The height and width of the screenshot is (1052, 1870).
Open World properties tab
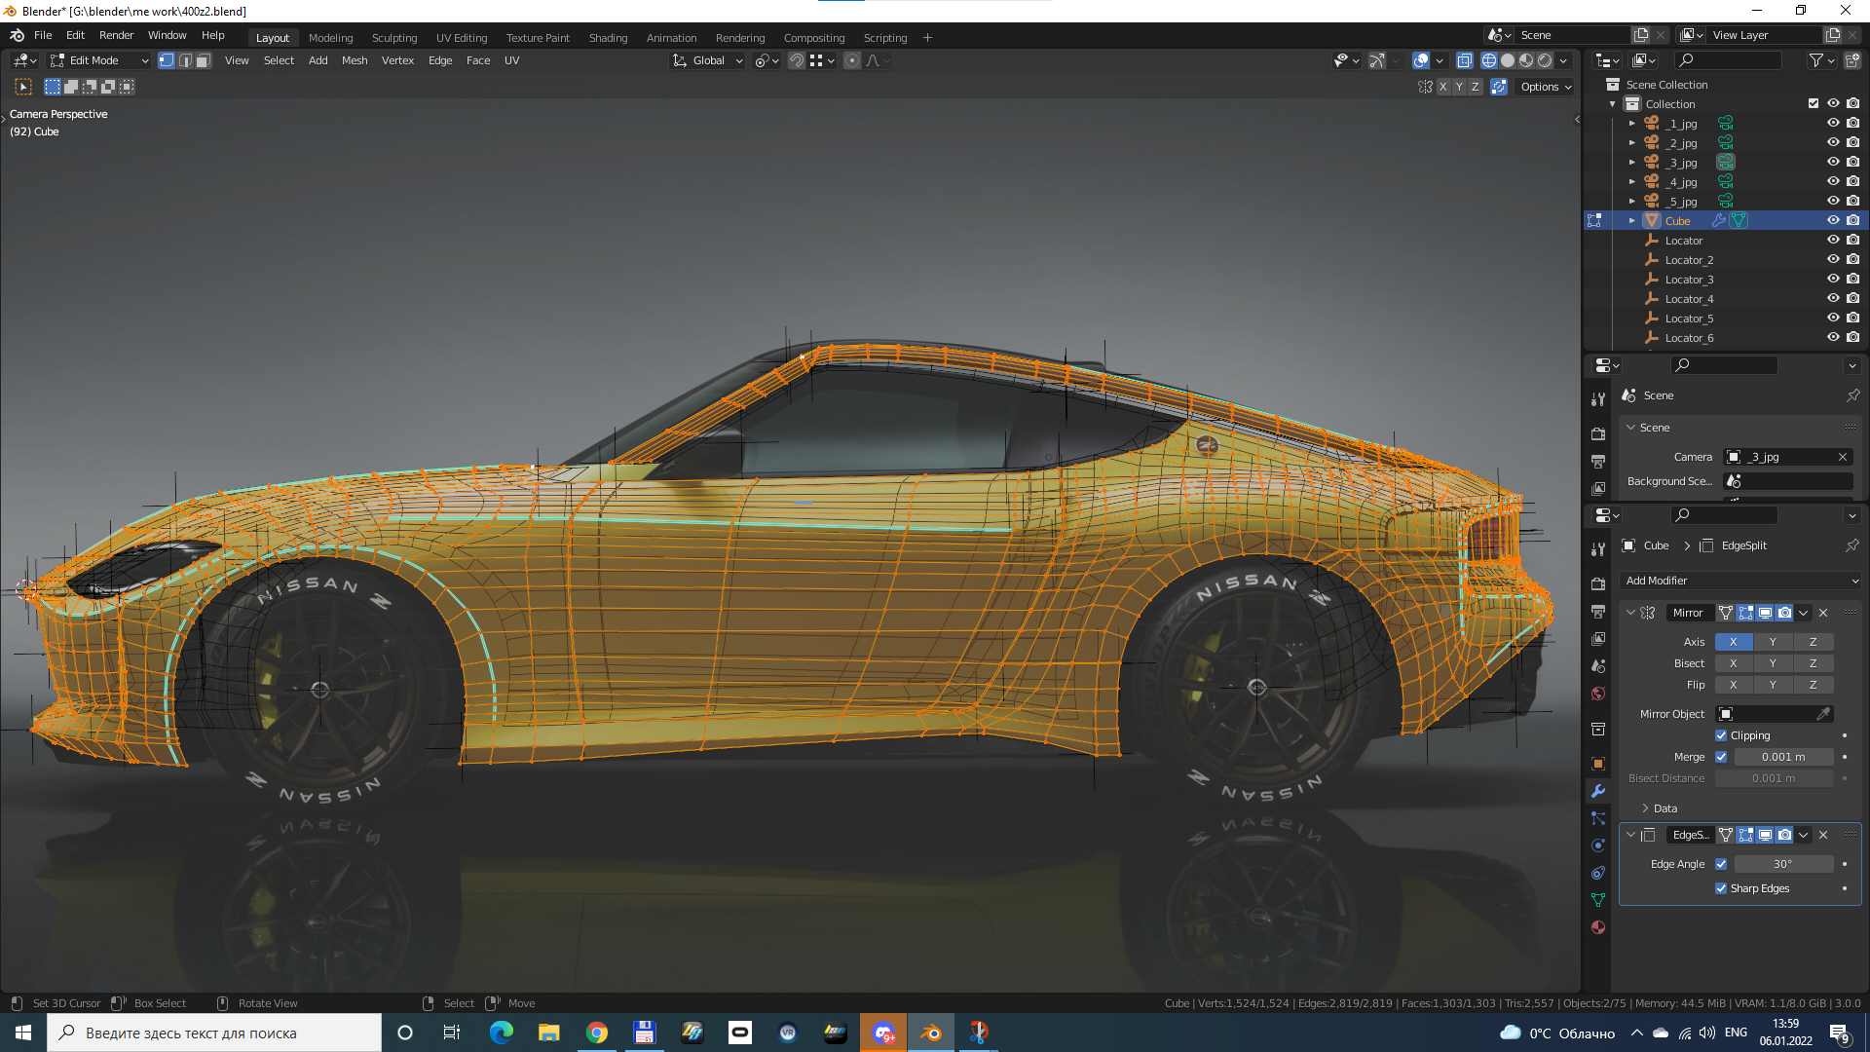[x=1597, y=694]
